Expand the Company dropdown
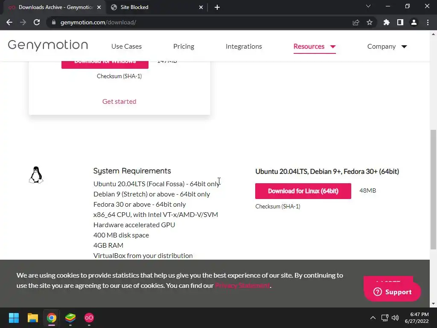 [387, 46]
